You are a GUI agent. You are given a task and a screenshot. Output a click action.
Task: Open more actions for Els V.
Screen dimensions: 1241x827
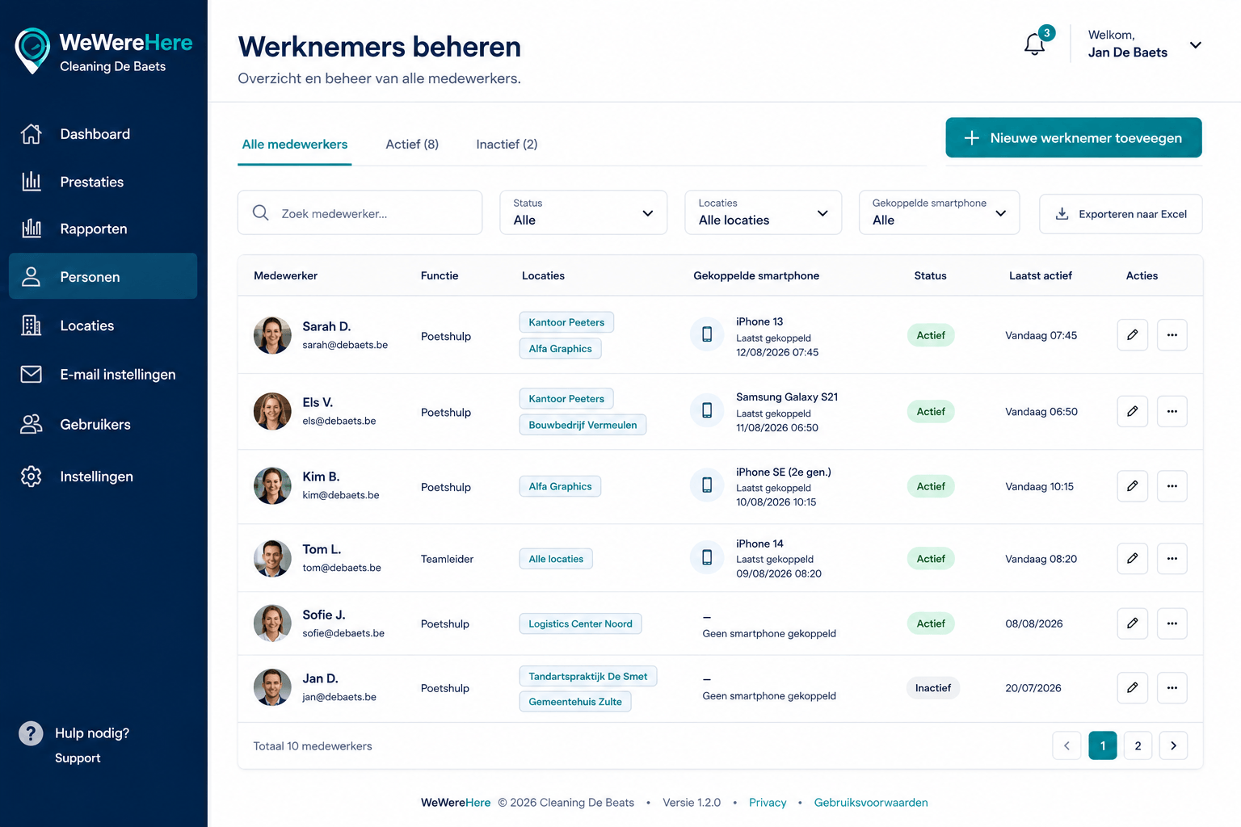[1172, 411]
